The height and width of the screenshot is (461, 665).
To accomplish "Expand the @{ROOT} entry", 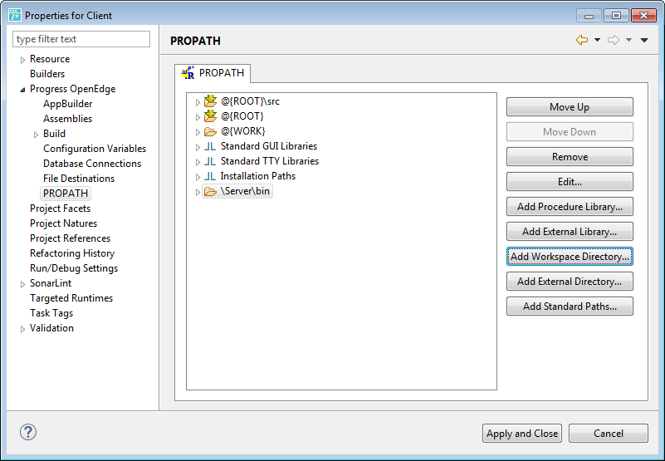I will pos(198,117).
